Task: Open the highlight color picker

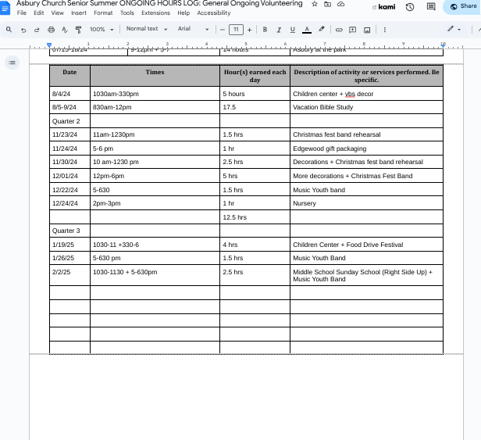Action: (321, 30)
